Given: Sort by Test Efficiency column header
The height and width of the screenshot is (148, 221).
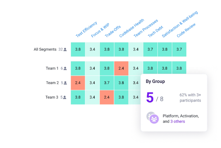Looking at the screenshot, I should click(x=86, y=29).
